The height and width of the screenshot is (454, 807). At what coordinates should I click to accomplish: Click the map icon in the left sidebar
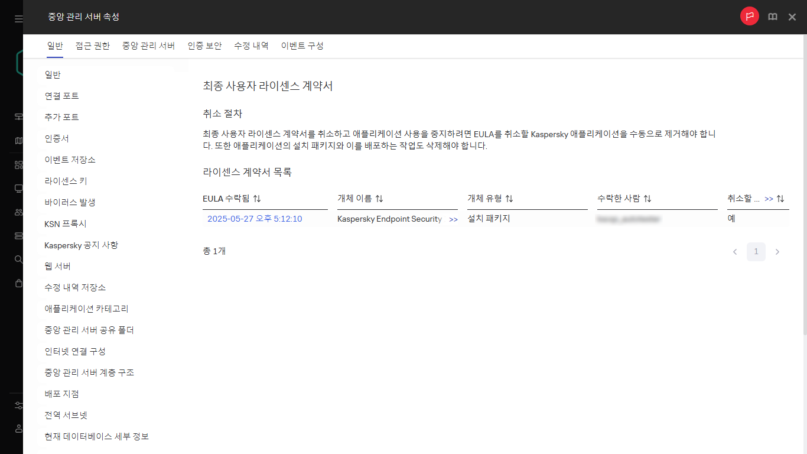[18, 141]
